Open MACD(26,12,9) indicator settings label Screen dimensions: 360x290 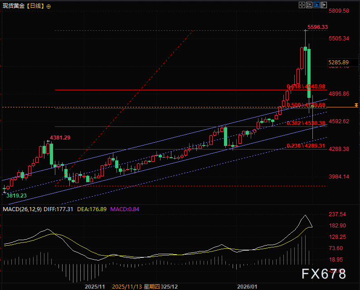point(20,209)
